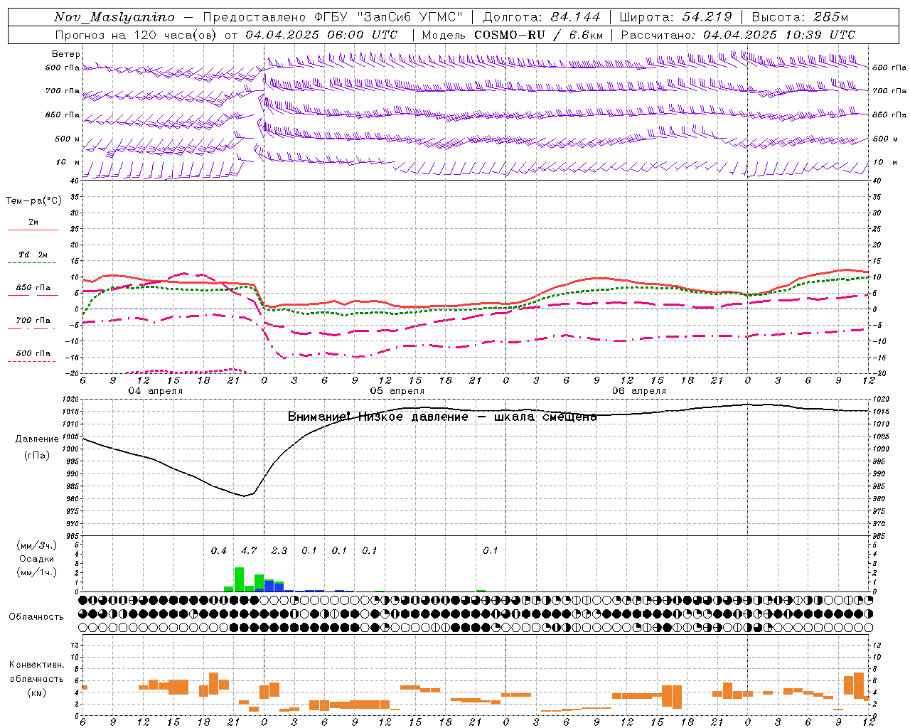Screen dimensions: 910x728
Task: Click the forecast start time 04.04.2025 06:00 UTC
Action: click(x=321, y=35)
